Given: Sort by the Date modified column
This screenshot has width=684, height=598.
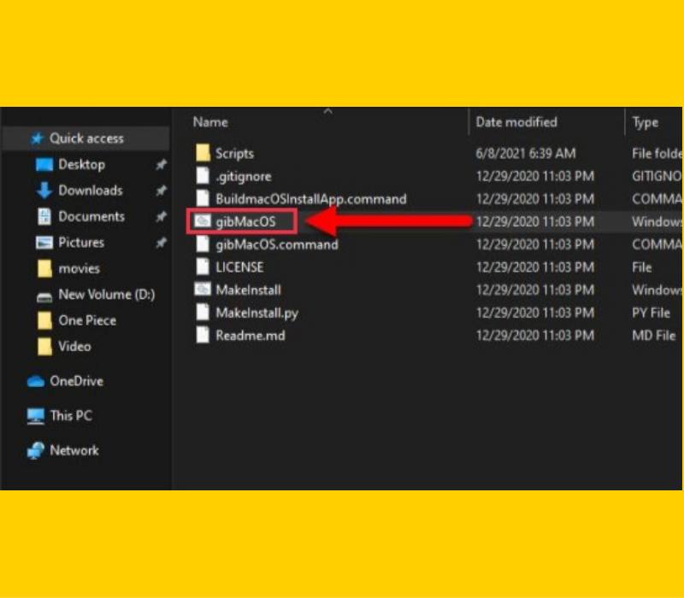Looking at the screenshot, I should click(516, 122).
